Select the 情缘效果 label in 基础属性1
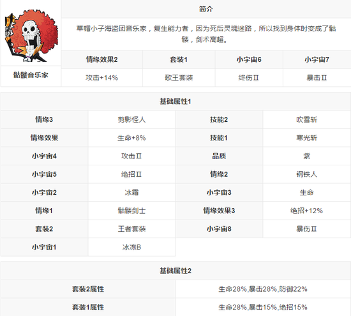This screenshot has height=316, width=351. [44, 138]
